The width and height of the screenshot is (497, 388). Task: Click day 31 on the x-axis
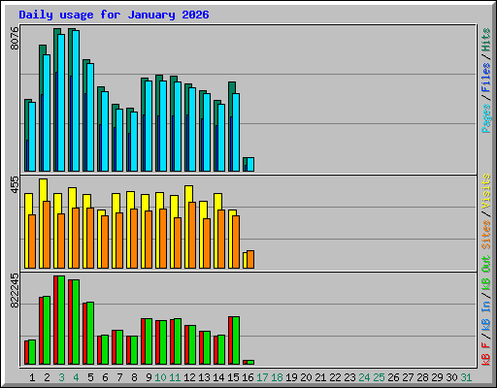point(466,377)
